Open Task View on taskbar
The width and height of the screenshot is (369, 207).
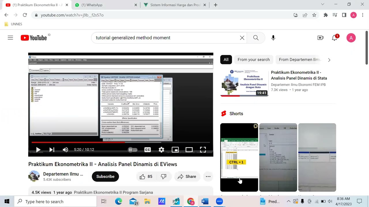tap(104, 202)
